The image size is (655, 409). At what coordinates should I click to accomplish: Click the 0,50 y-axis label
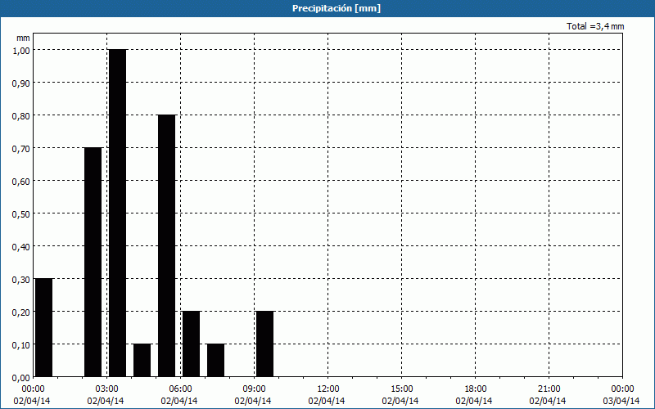(x=21, y=213)
